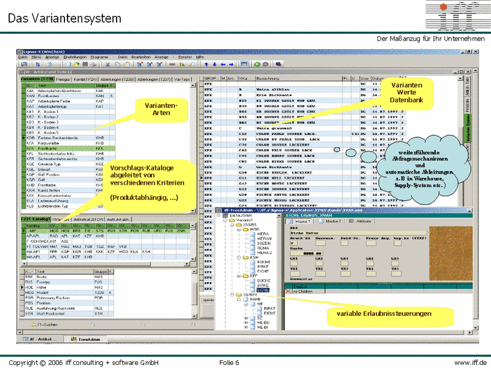Click up arrow of TreeAdmin tree scrollbar
Screen dimensions: 491x368
280,216
